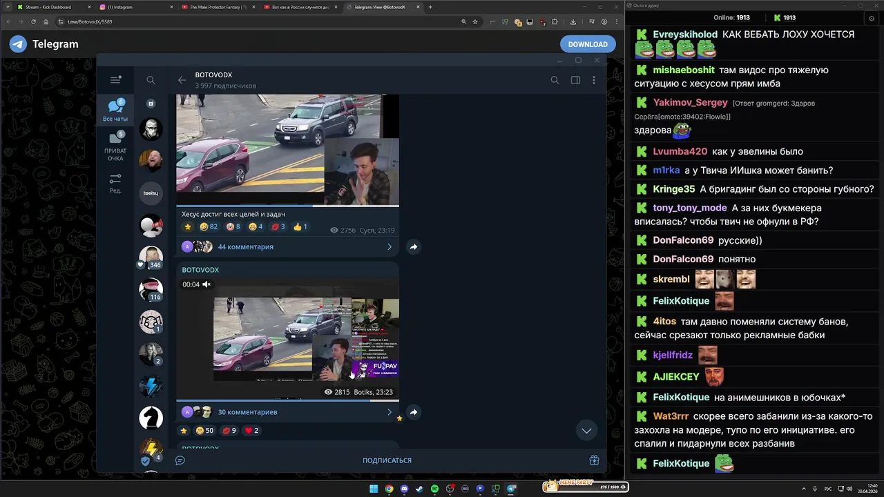The image size is (884, 497).
Task: Open a new browser tab
Action: coord(430,7)
